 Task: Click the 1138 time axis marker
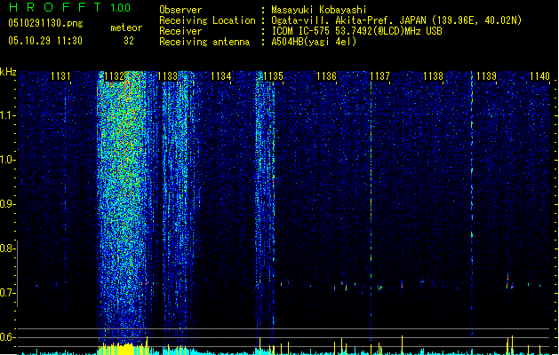pos(433,76)
